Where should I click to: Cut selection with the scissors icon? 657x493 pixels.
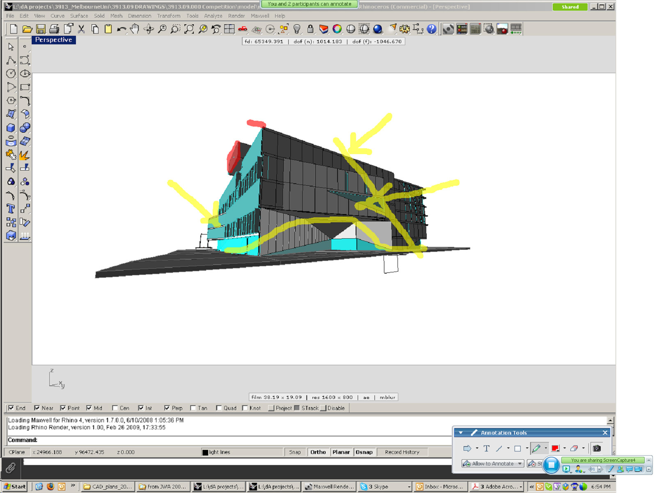[x=81, y=29]
